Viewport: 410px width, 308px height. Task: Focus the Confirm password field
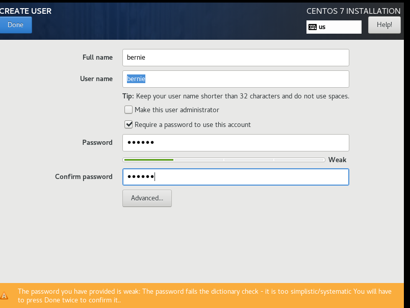(x=236, y=177)
